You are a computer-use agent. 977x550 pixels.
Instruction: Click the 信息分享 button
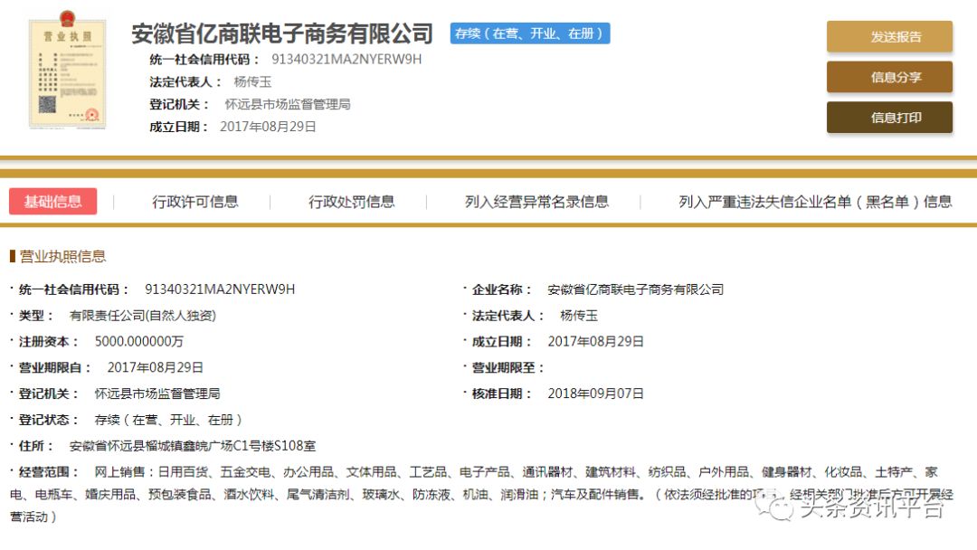click(889, 78)
